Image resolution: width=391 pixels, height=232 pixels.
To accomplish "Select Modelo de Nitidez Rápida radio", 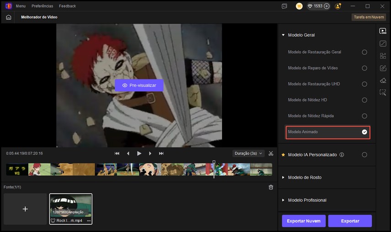I will (x=364, y=116).
